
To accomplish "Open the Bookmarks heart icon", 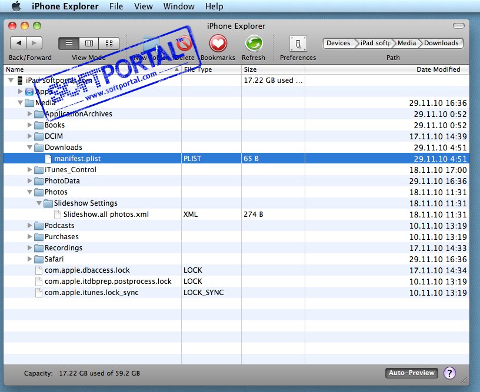I will [218, 43].
